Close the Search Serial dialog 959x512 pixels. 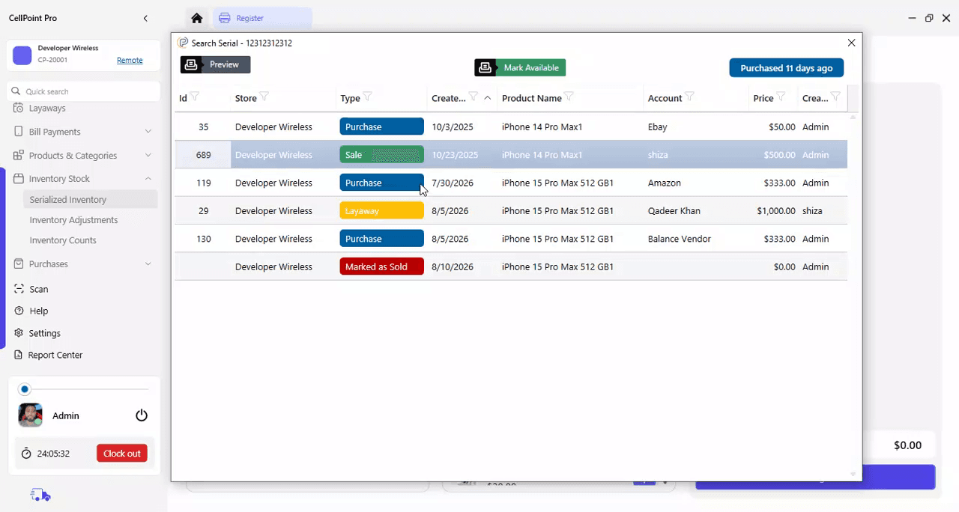coord(851,43)
